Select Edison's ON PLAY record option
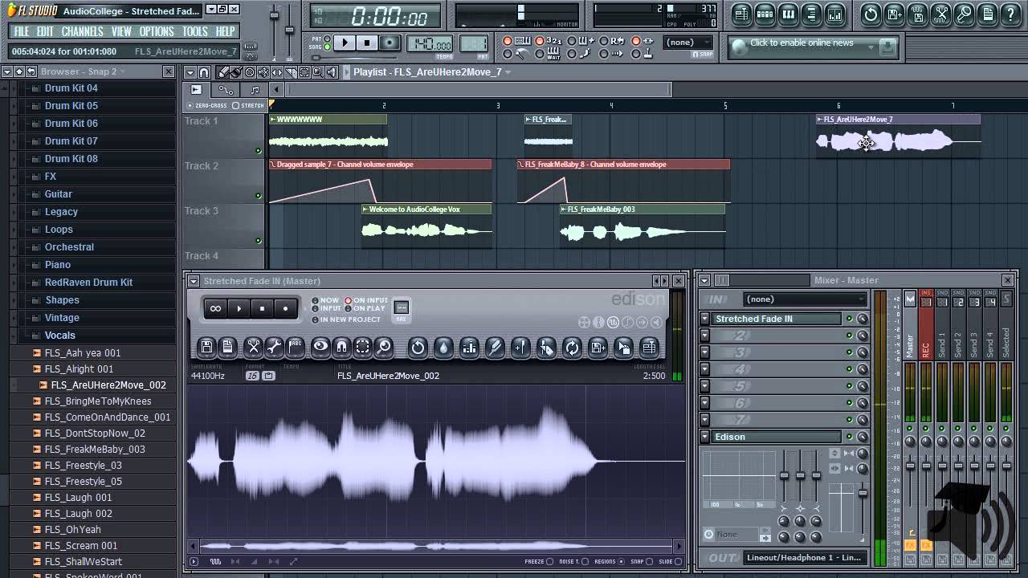The width and height of the screenshot is (1028, 578). point(365,308)
